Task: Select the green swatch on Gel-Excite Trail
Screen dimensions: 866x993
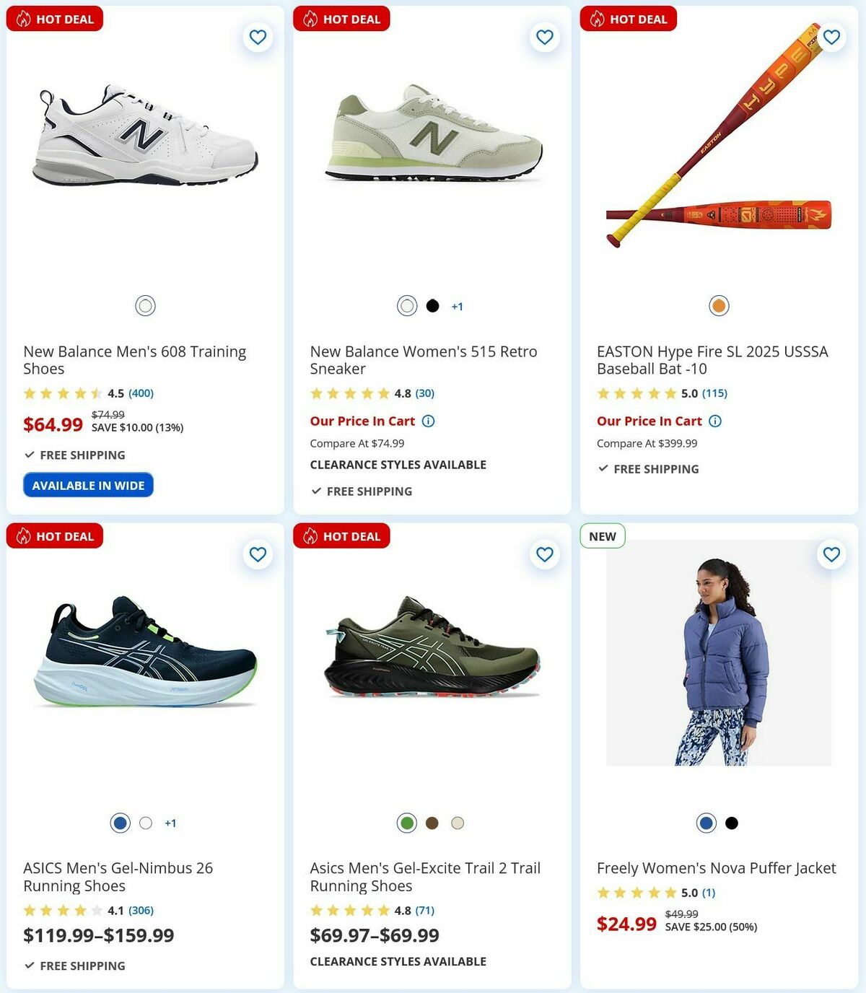Action: point(406,822)
